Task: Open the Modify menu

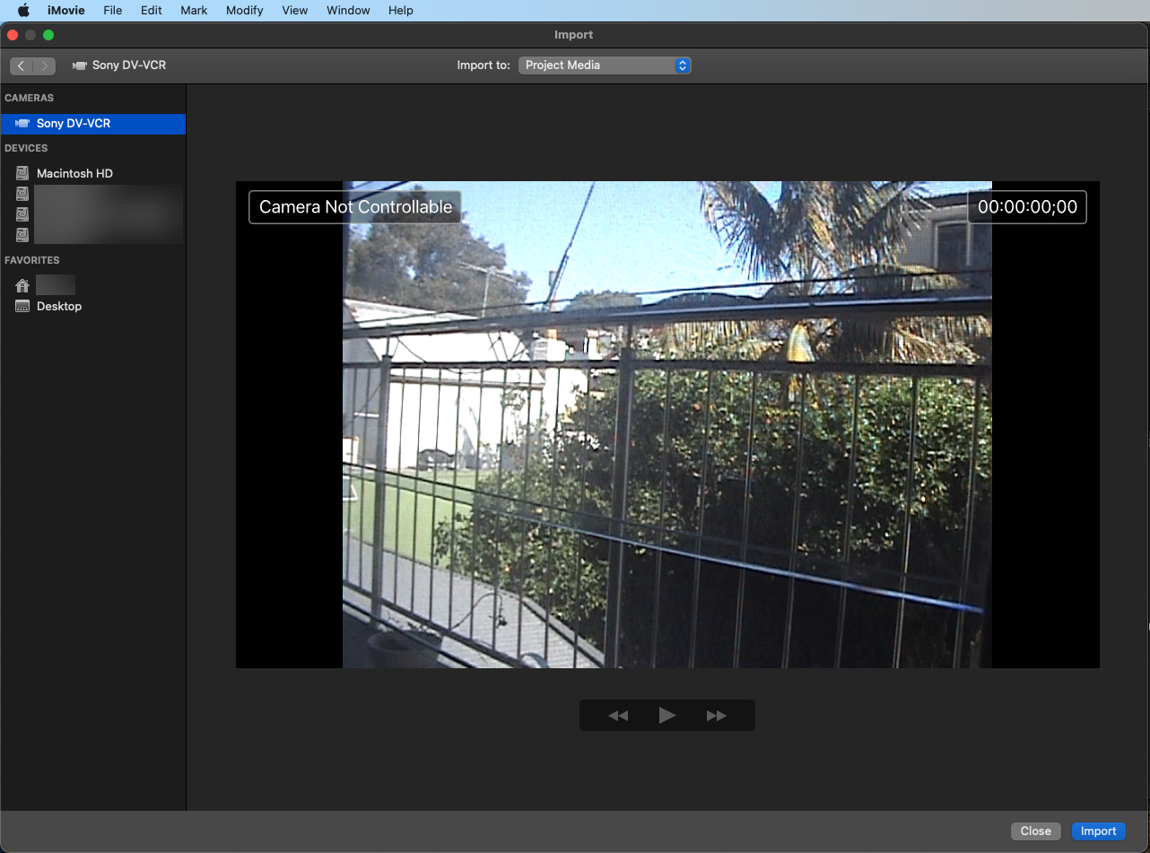Action: [x=244, y=11]
